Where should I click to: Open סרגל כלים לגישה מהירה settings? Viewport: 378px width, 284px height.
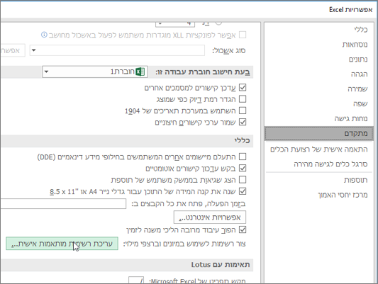coord(330,164)
